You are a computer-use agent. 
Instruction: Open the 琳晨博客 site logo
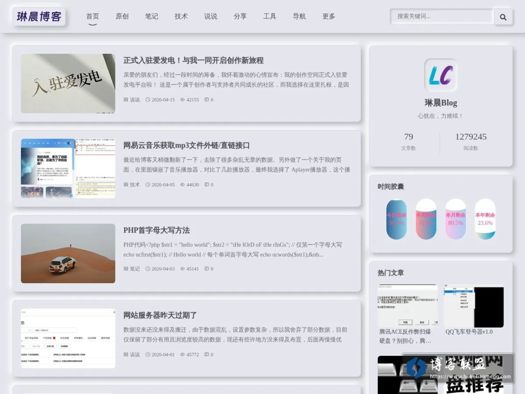(x=39, y=17)
